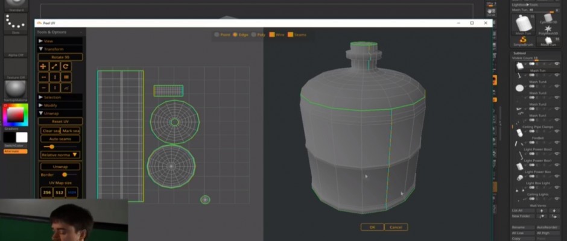The image size is (567, 241).
Task: Pick the Cylinder3D tool thumbnail
Action: 548,17
